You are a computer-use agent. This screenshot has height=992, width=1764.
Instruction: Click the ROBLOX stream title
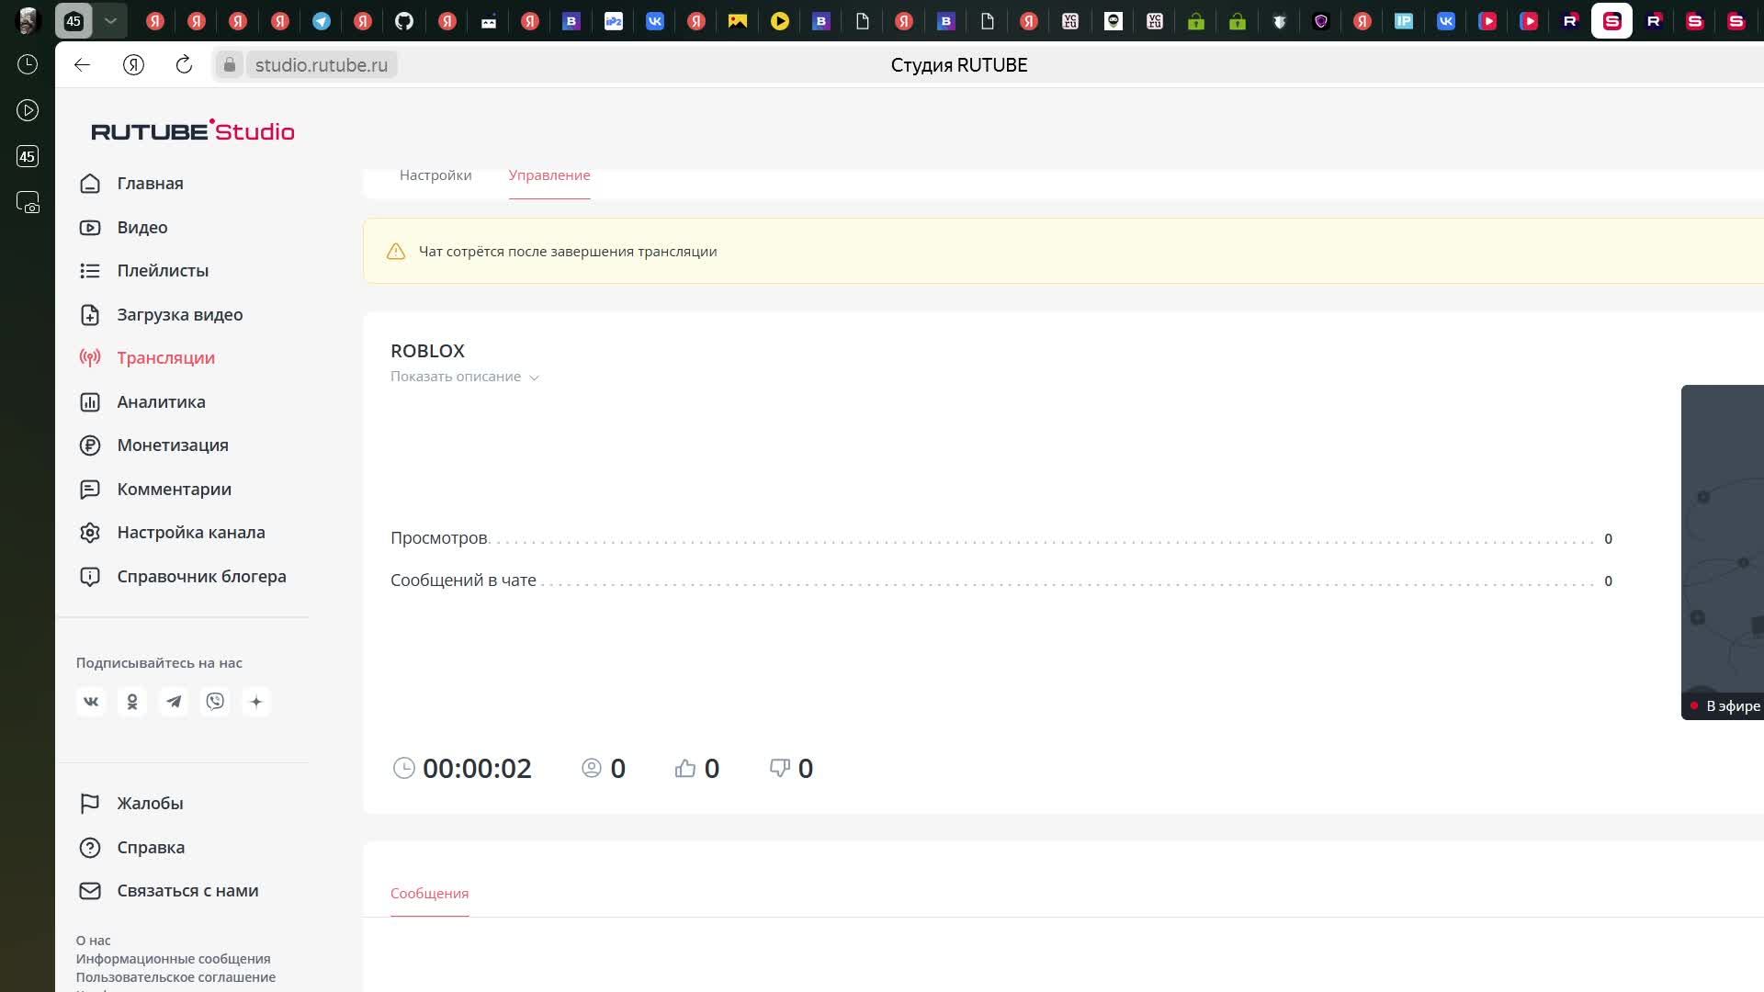427,351
